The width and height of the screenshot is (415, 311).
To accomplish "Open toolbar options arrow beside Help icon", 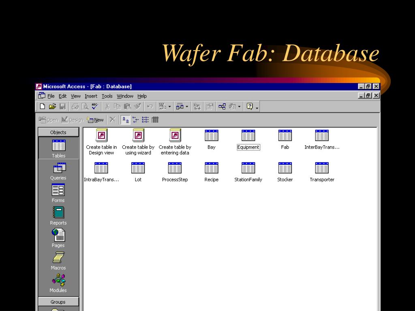I will click(257, 108).
